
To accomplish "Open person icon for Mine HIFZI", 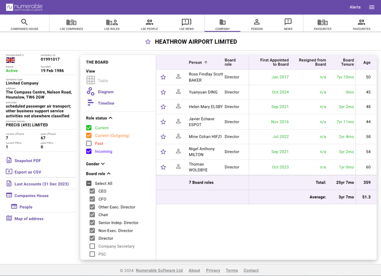I will [x=178, y=136].
